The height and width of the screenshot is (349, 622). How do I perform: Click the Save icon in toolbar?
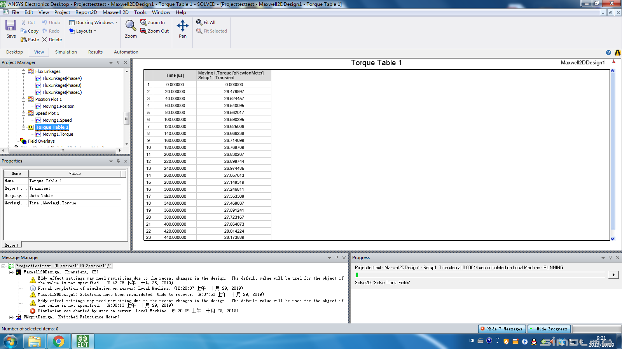11,29
